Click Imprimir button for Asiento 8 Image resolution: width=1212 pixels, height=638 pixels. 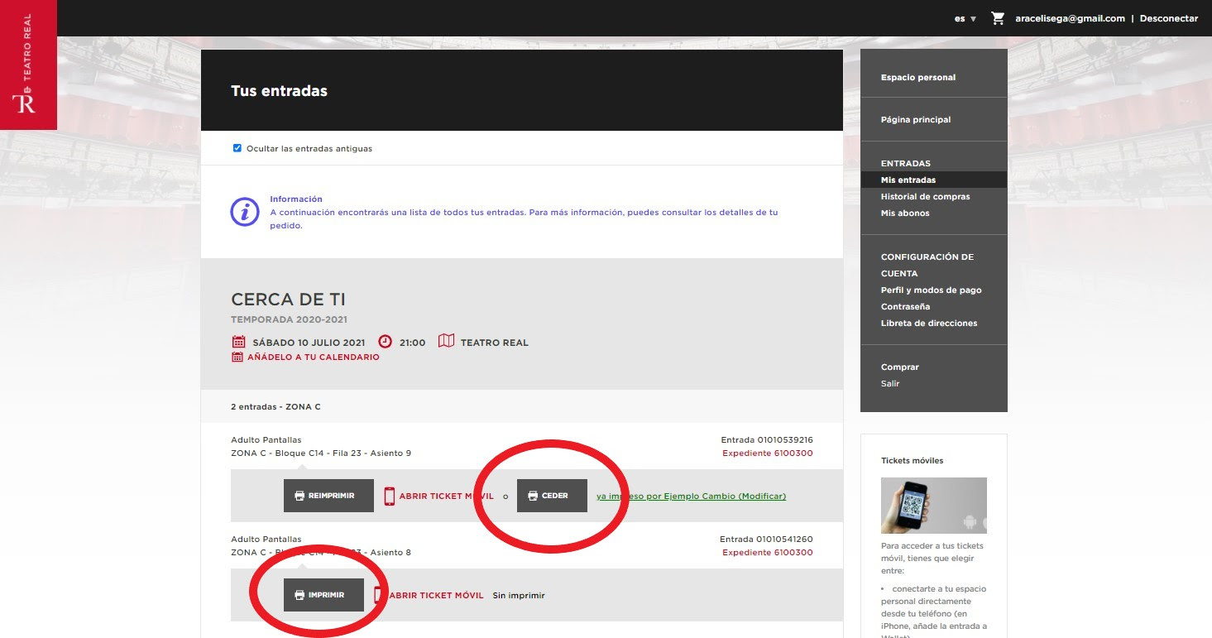click(323, 595)
